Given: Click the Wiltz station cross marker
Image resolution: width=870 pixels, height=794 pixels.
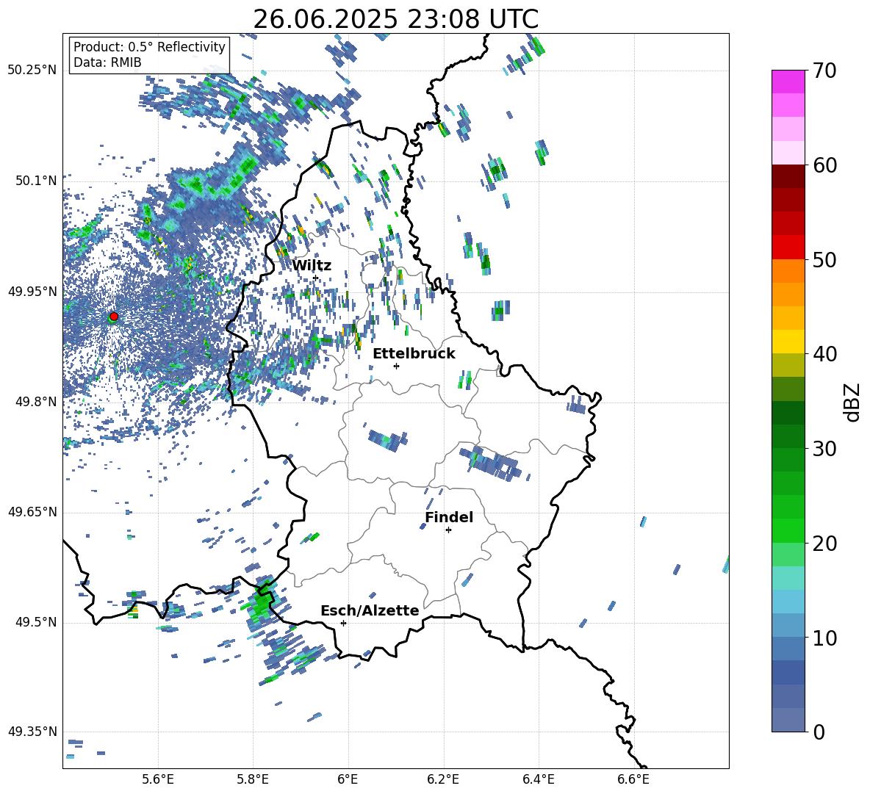Looking at the screenshot, I should click(316, 278).
